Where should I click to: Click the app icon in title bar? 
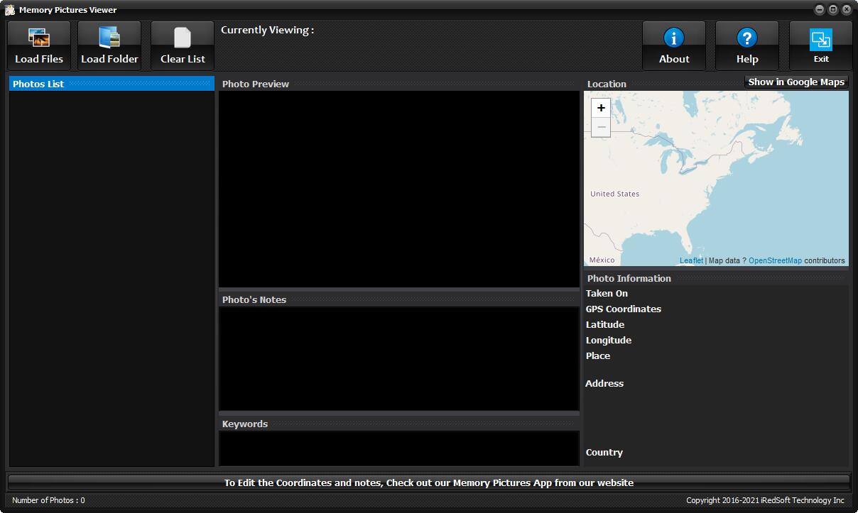[10, 10]
